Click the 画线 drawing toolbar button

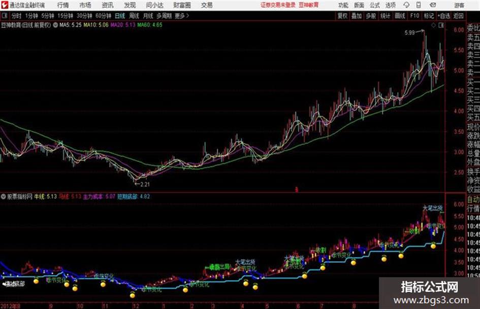point(400,16)
